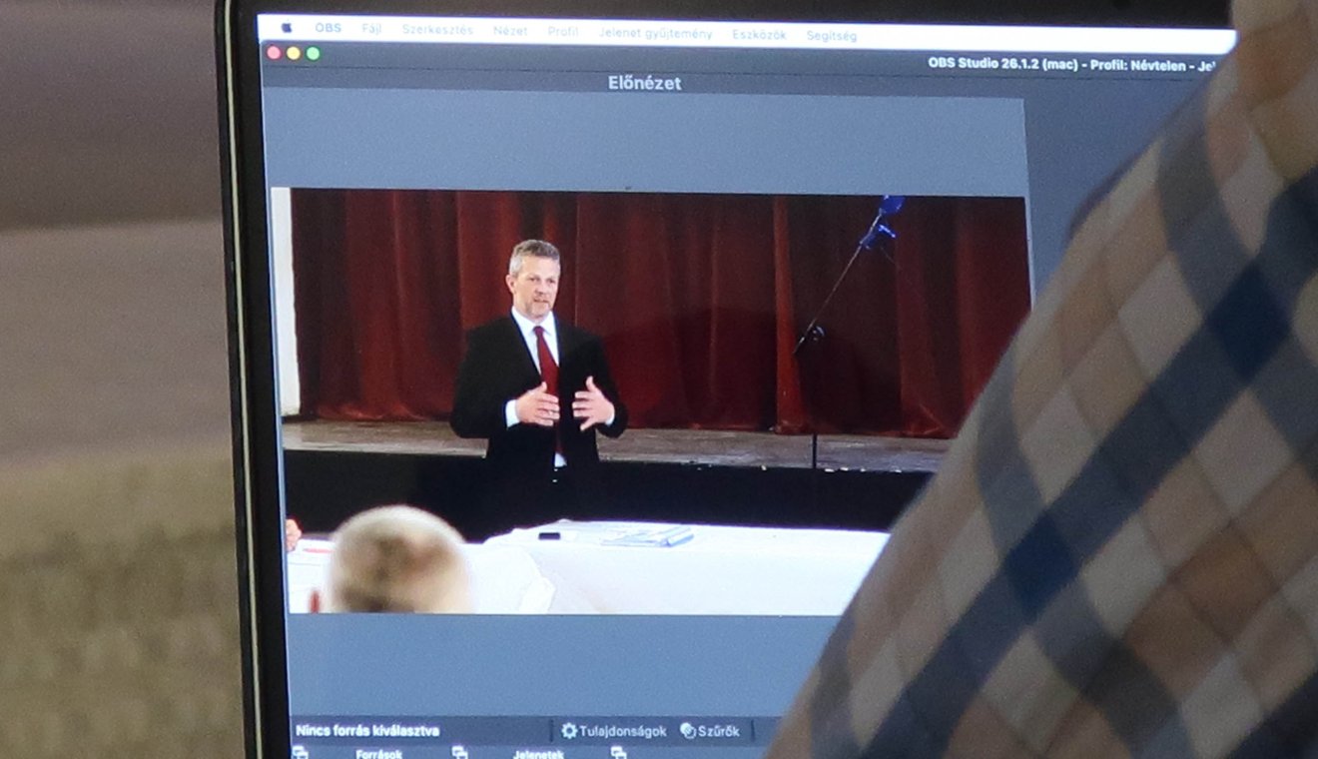The width and height of the screenshot is (1318, 759).
Task: Select the Jelenetek dock title
Action: (x=538, y=753)
